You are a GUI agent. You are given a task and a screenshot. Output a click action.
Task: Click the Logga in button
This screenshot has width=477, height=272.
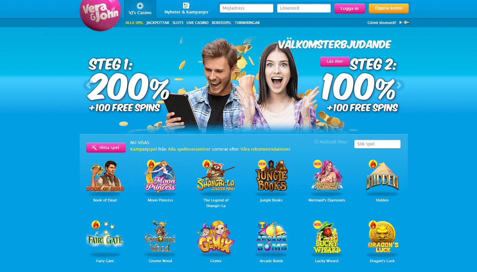tap(349, 8)
